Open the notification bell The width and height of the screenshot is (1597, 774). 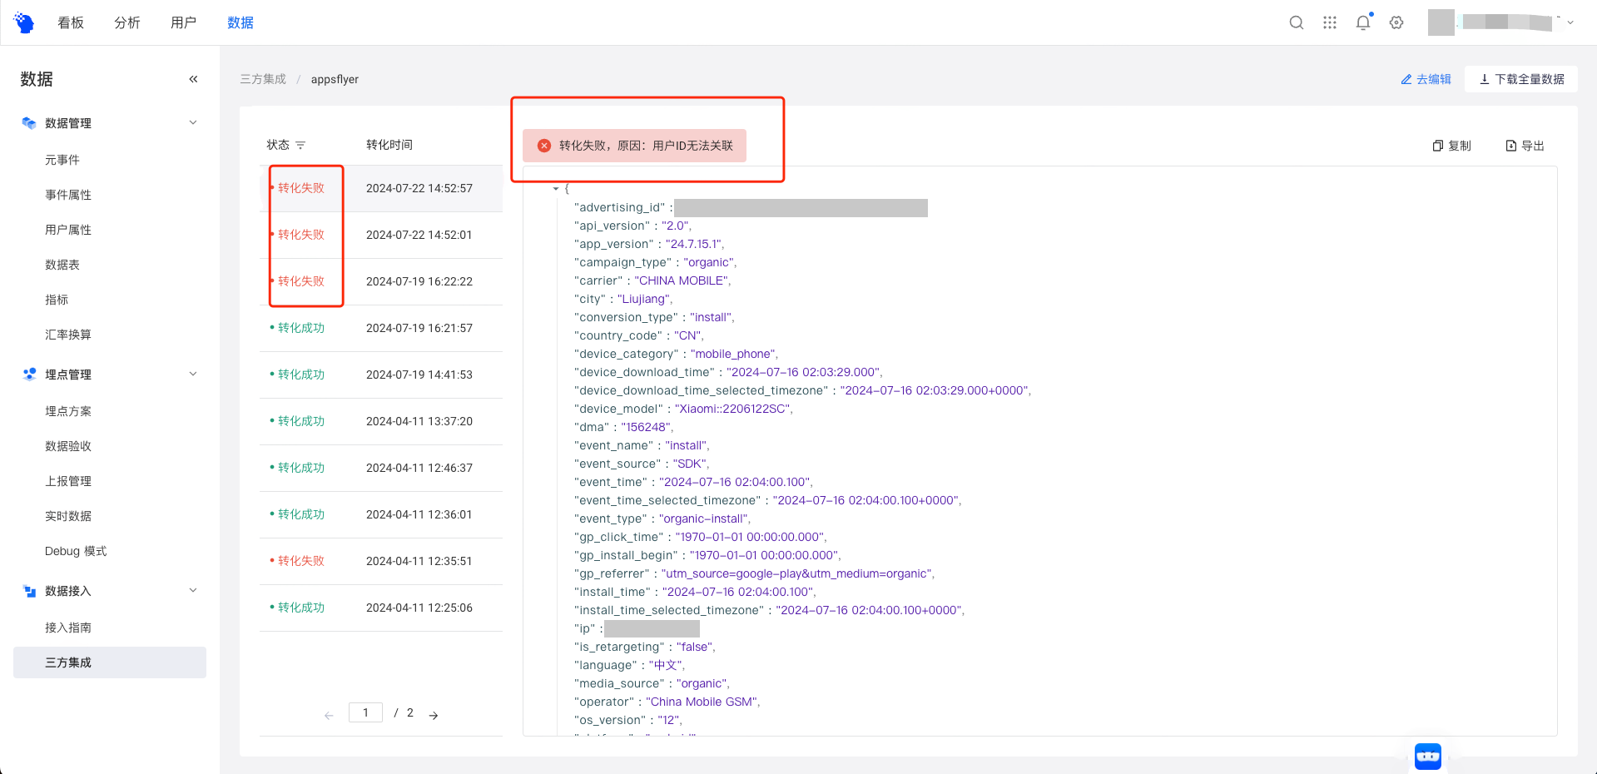click(1363, 22)
